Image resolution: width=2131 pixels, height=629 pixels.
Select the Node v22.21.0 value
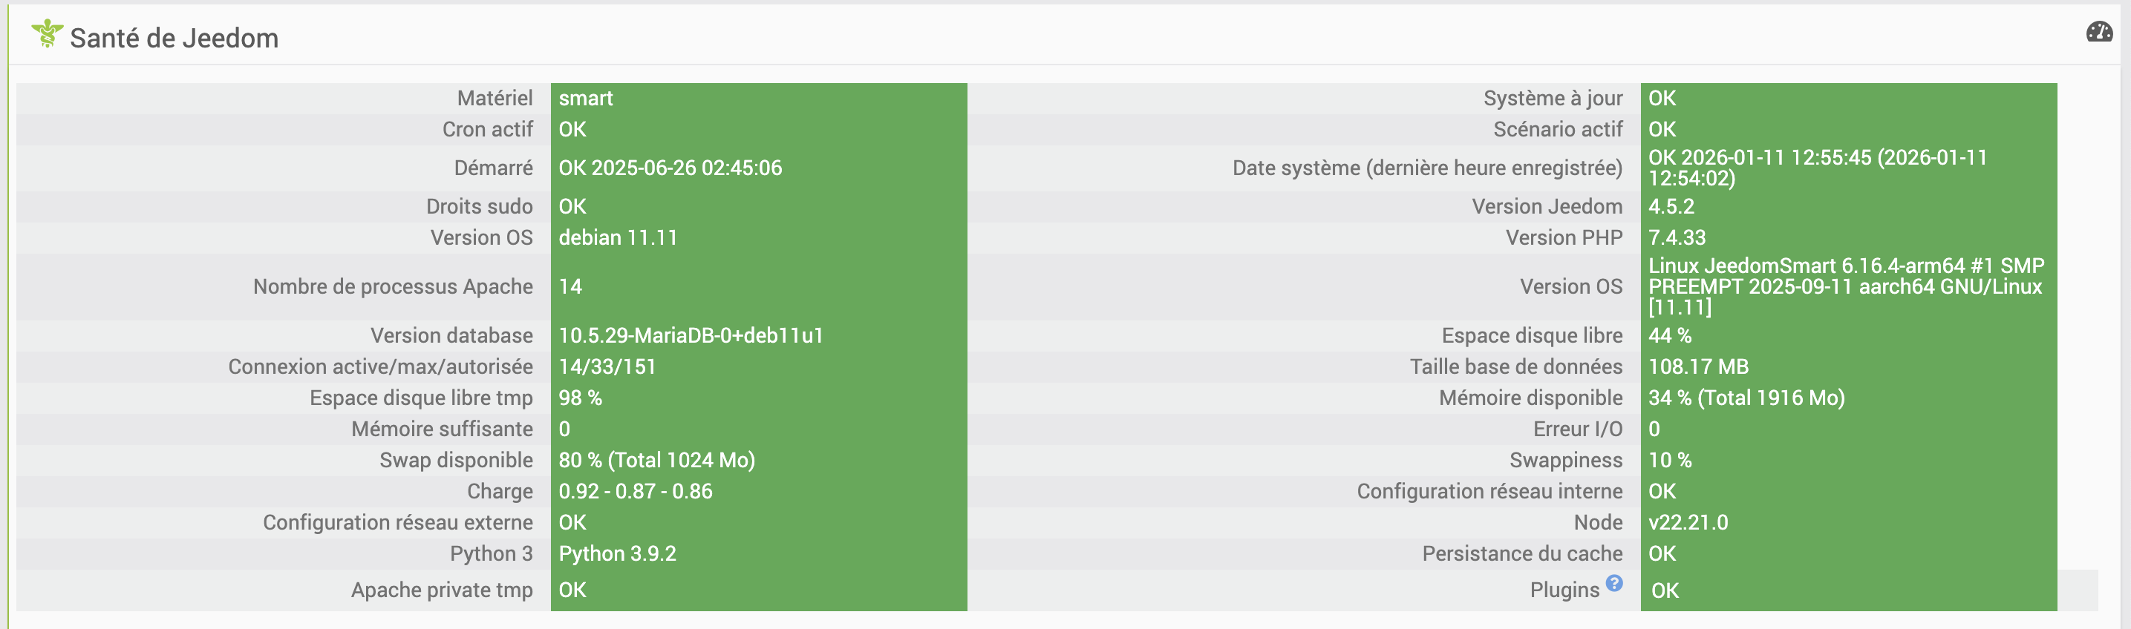pyautogui.click(x=1688, y=522)
